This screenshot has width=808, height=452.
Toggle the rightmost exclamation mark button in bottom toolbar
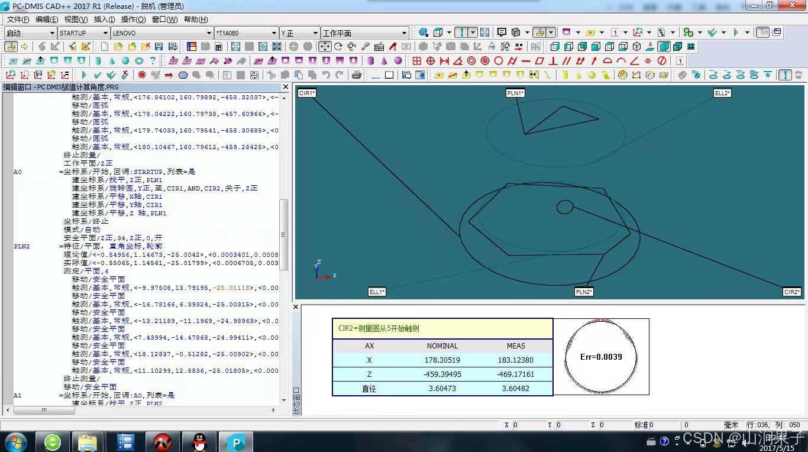point(785,75)
